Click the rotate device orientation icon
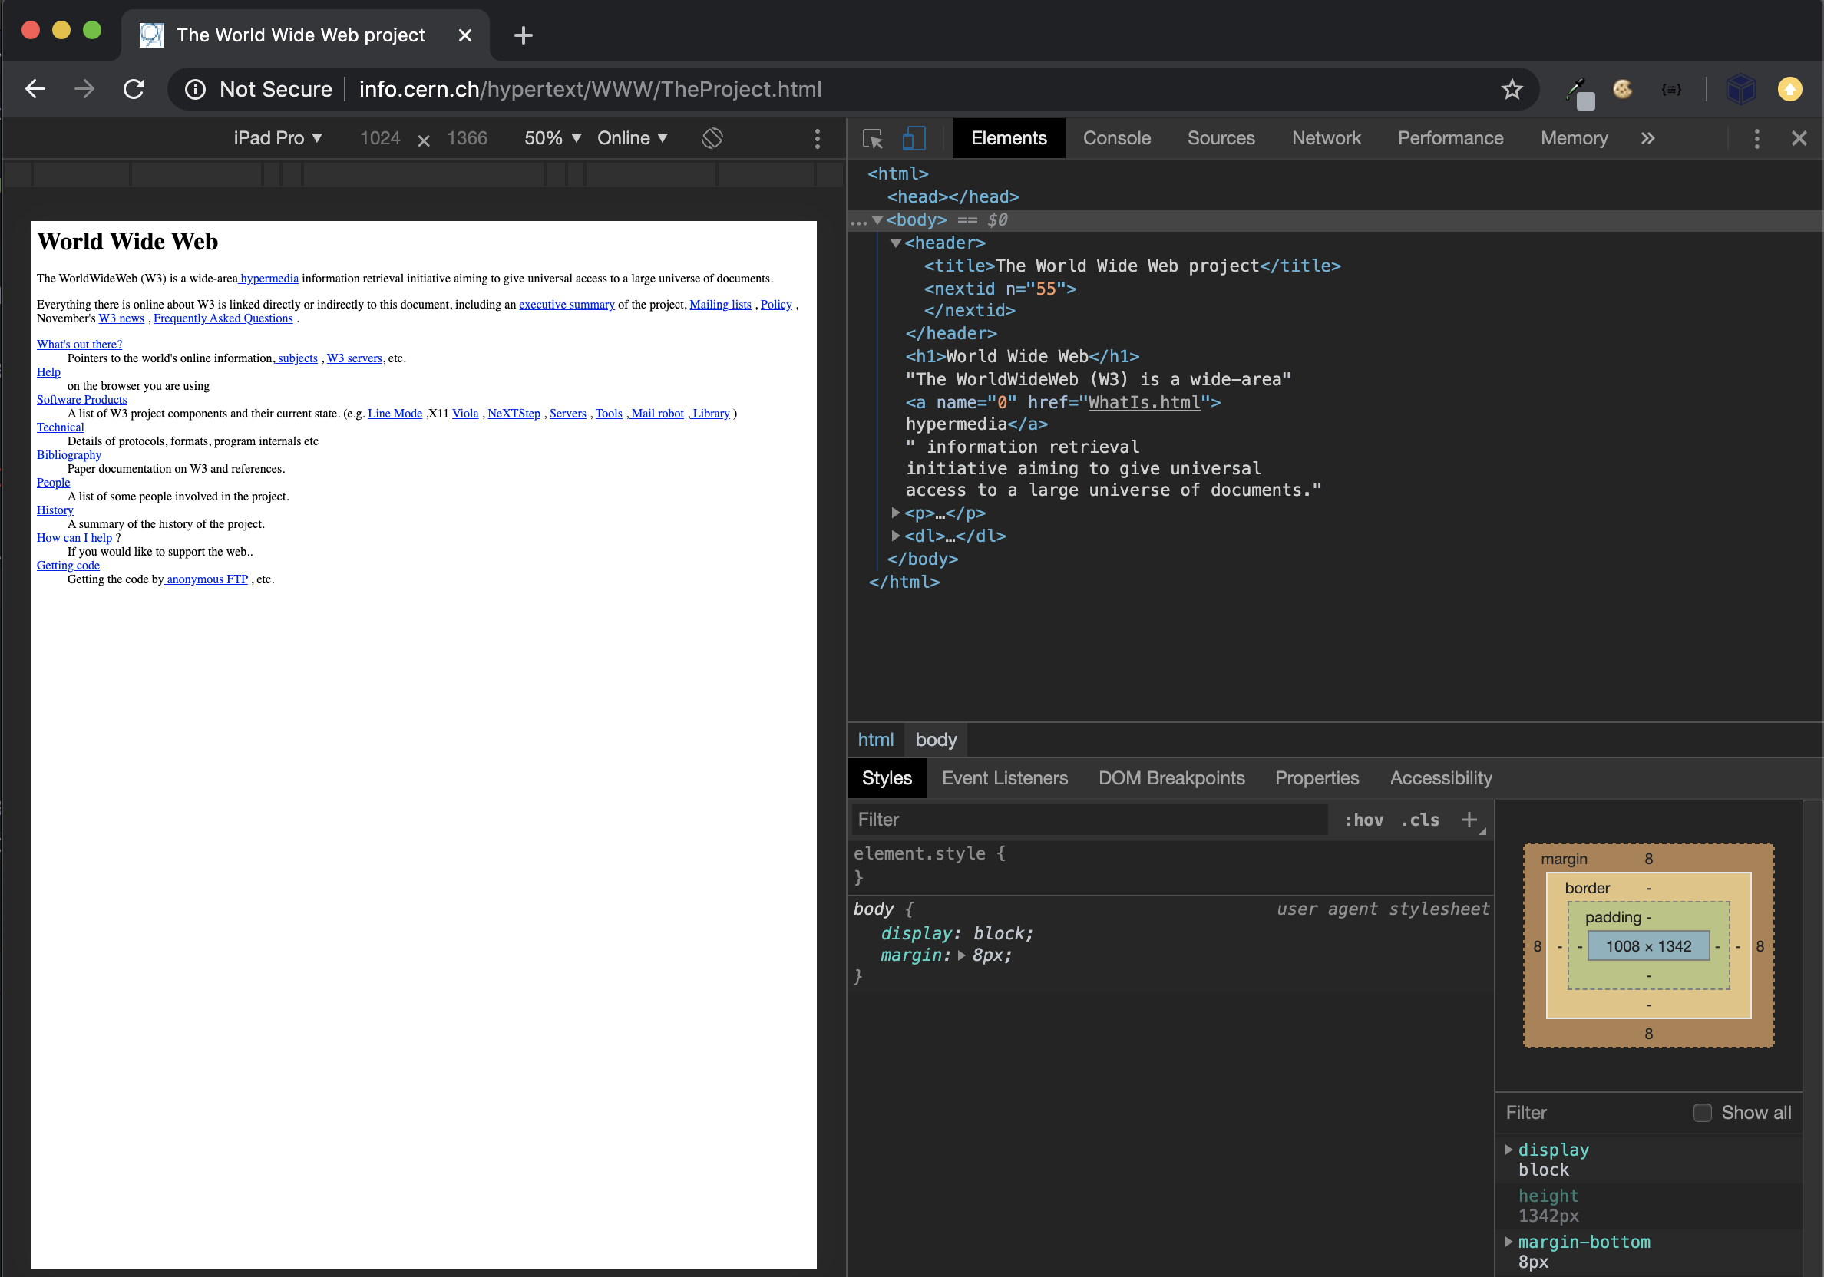 pos(712,138)
